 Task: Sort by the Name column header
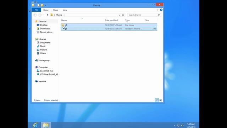point(64,20)
